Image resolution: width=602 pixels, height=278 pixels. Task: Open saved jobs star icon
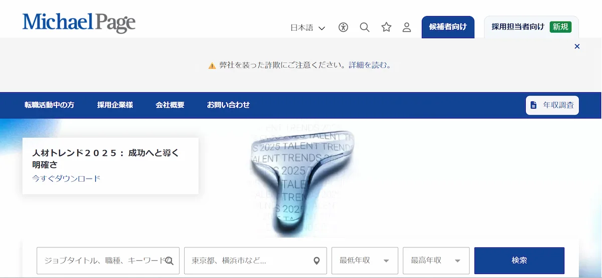tap(386, 27)
